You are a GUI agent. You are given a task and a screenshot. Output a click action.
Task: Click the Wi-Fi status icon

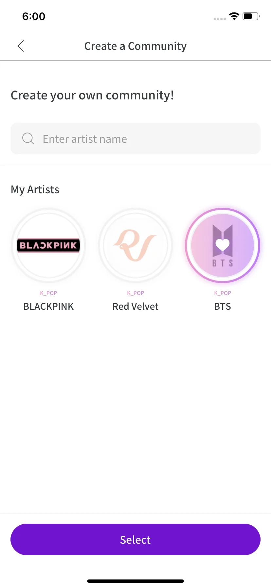[x=234, y=16]
